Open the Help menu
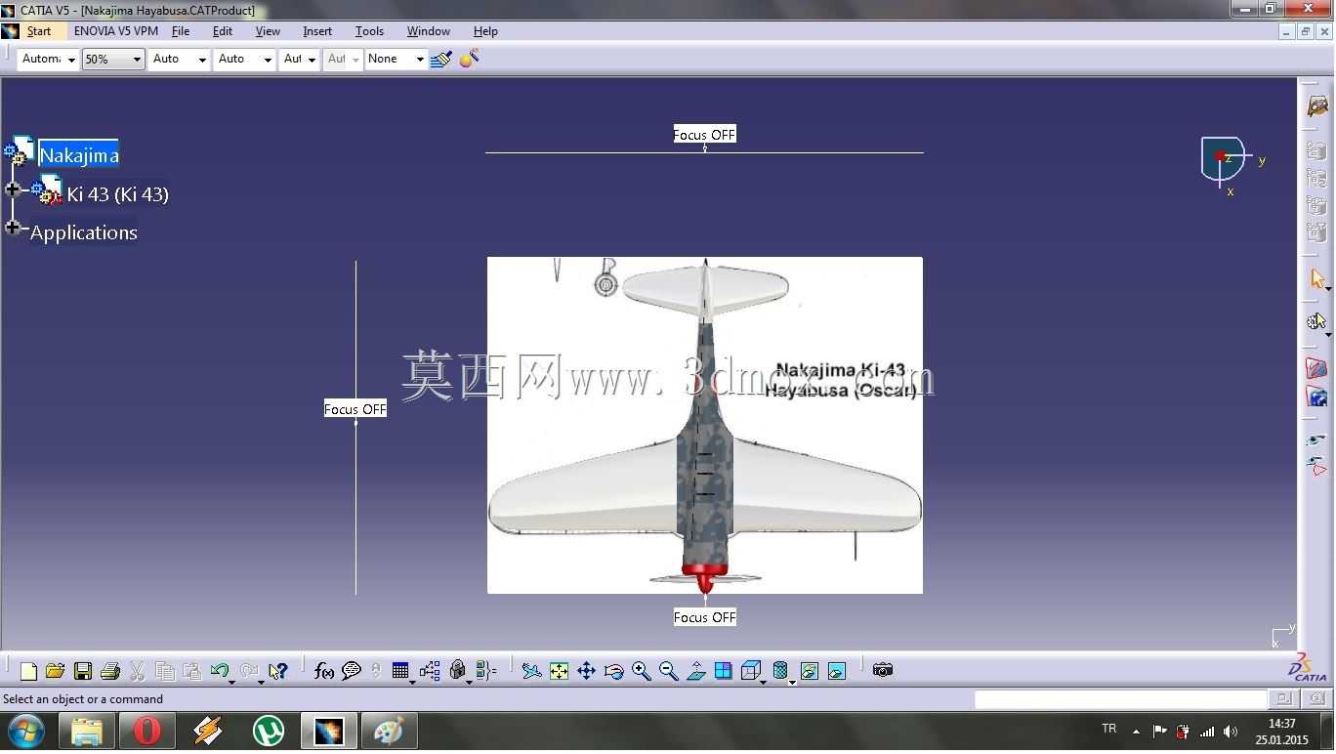 485,31
